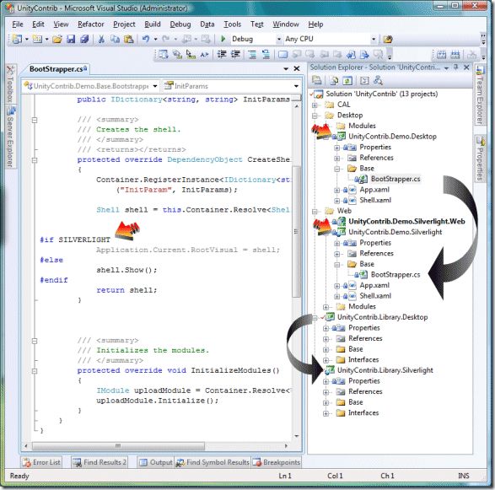This screenshot has width=495, height=490.
Task: Select Shell.xaml under UnityContrib.Demo.Desktop
Action: (x=375, y=200)
